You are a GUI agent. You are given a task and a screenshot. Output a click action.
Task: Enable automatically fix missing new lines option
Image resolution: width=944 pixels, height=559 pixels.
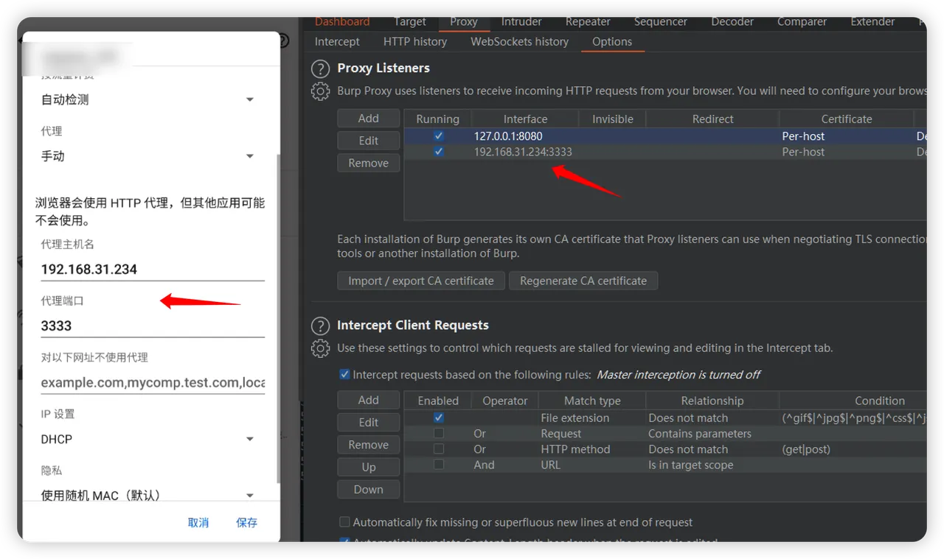pos(344,522)
